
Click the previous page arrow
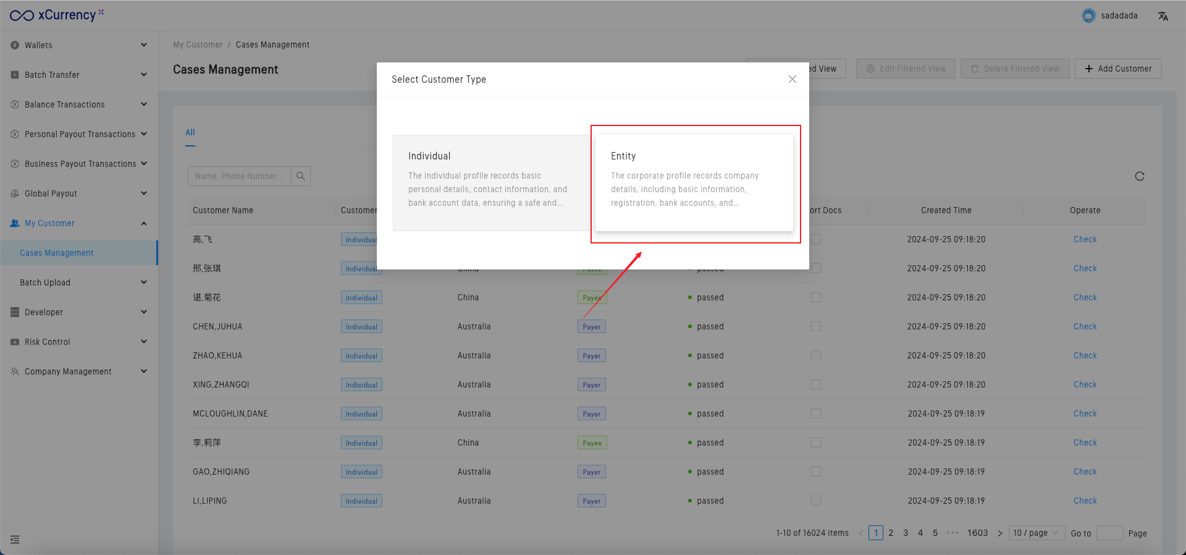tap(861, 533)
